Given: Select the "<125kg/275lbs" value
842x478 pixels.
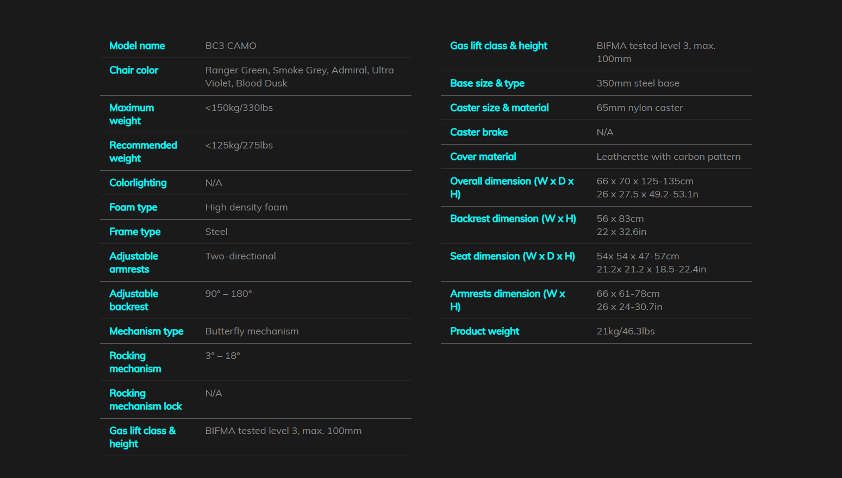Looking at the screenshot, I should point(239,145).
